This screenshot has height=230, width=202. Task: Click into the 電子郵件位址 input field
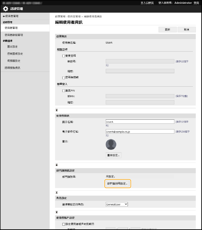(x=140, y=132)
